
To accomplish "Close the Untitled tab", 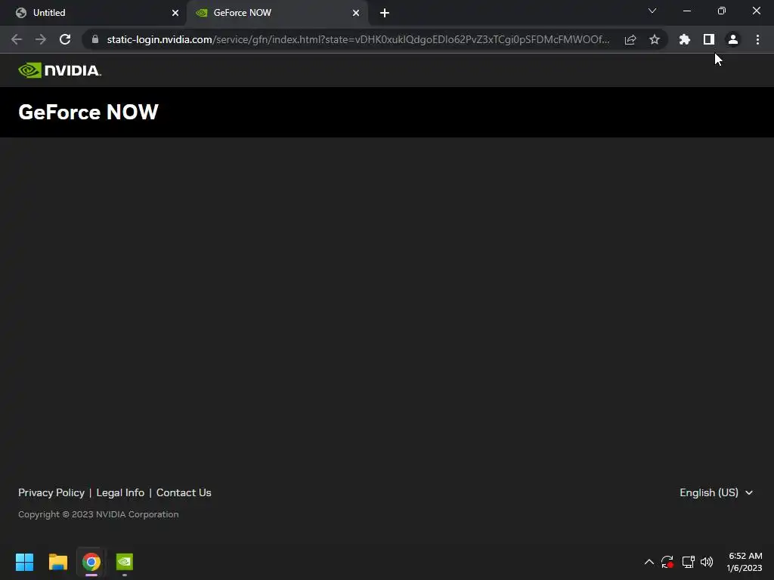I will point(175,13).
